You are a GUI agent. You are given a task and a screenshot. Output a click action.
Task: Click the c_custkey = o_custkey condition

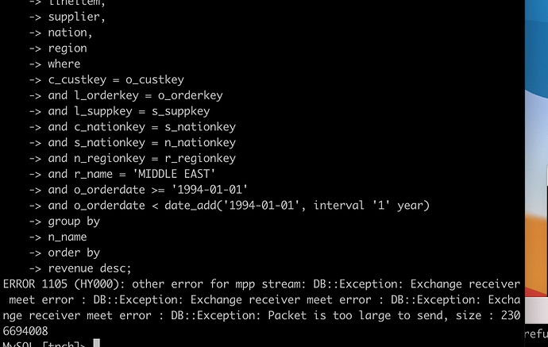(x=116, y=79)
